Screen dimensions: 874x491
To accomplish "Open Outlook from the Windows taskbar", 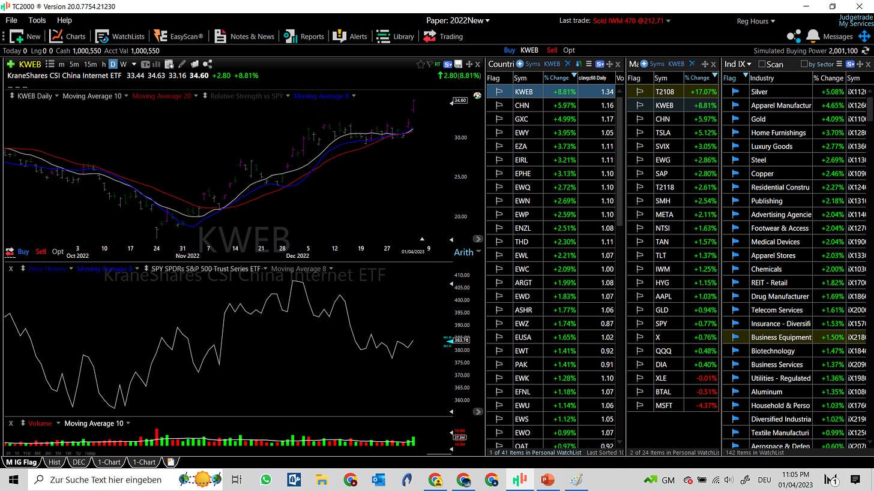I will [378, 480].
